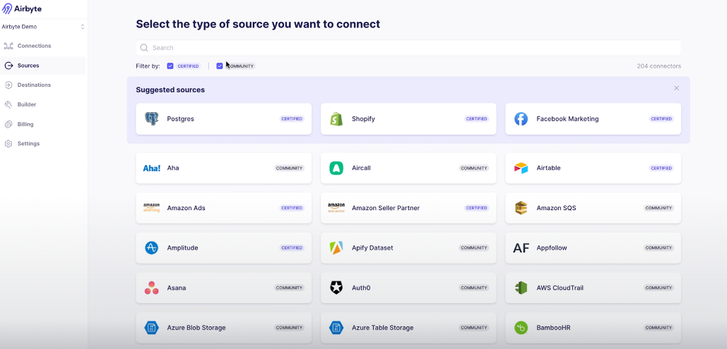
Task: Click the Amazon Seller Partner name
Action: 386,208
